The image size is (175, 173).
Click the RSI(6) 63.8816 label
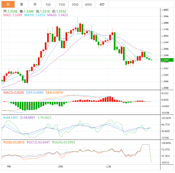14,142
